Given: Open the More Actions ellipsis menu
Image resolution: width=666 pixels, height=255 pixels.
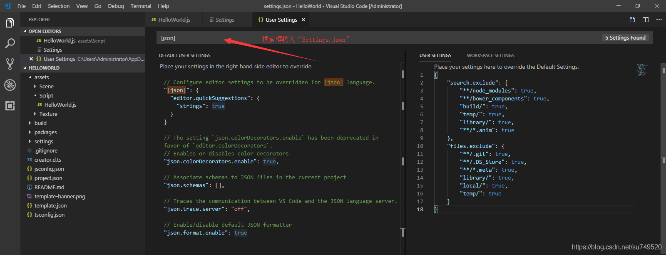Looking at the screenshot, I should [659, 20].
